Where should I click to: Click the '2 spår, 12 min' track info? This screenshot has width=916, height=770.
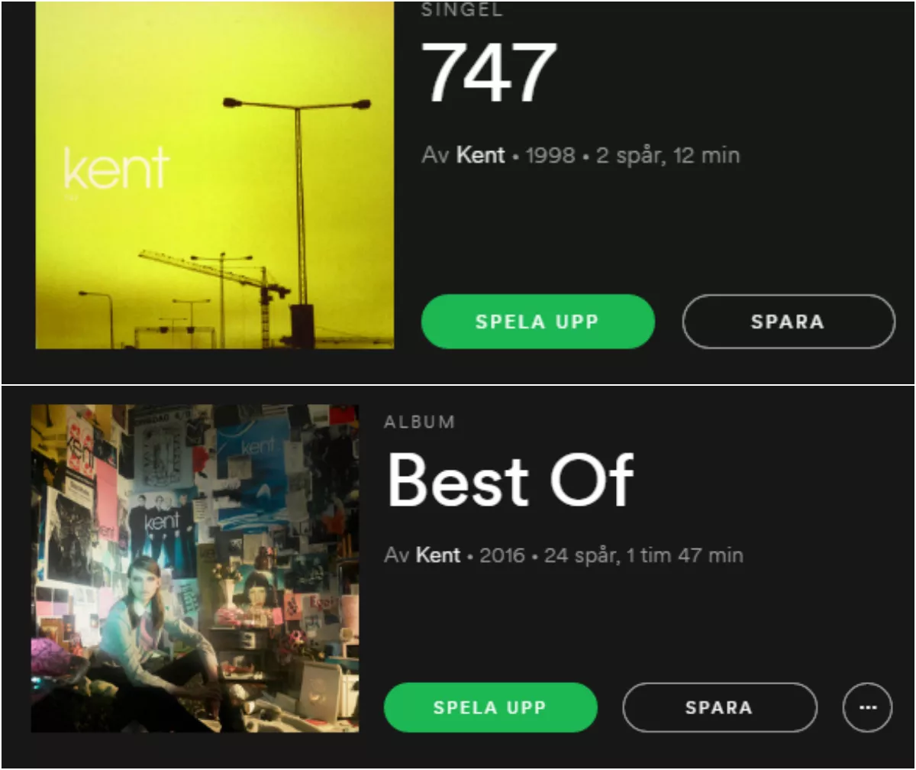click(x=668, y=155)
